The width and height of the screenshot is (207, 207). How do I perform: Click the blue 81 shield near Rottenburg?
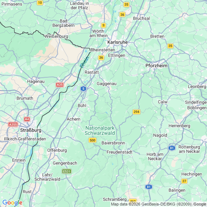pos(171,148)
